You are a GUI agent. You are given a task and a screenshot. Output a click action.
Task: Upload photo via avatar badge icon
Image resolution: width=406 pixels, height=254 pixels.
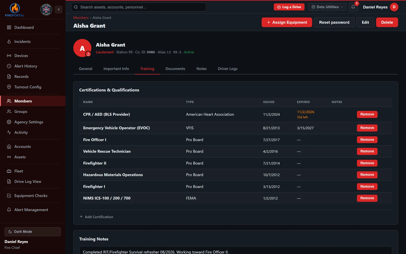(x=88, y=54)
